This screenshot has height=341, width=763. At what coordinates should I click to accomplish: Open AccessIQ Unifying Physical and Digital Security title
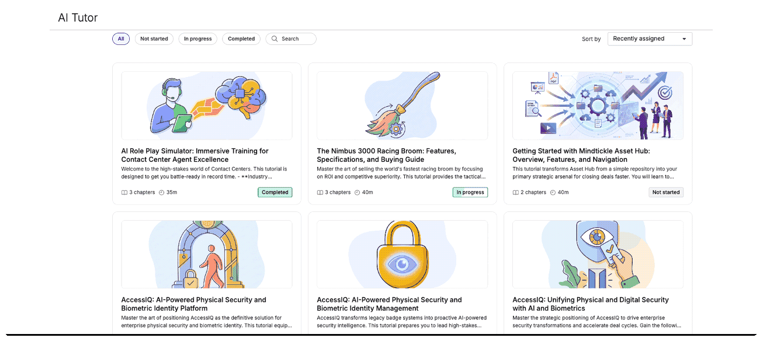[591, 304]
